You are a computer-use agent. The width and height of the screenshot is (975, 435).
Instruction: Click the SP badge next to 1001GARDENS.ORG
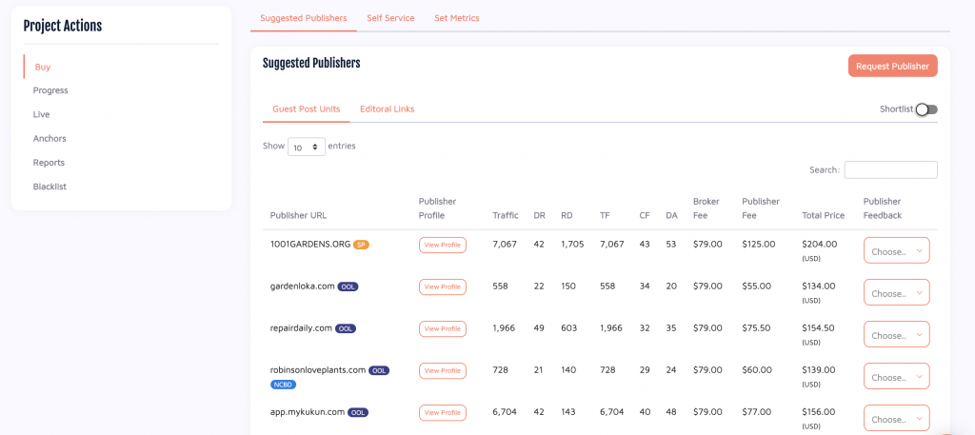point(361,245)
